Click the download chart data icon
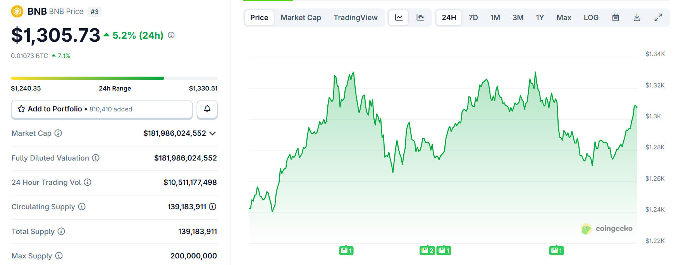 [637, 17]
